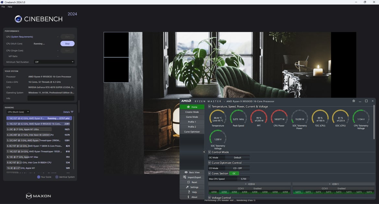
Task: Collapse Temperature, Speed, Power, Current & Voltage section
Action: (x=209, y=106)
